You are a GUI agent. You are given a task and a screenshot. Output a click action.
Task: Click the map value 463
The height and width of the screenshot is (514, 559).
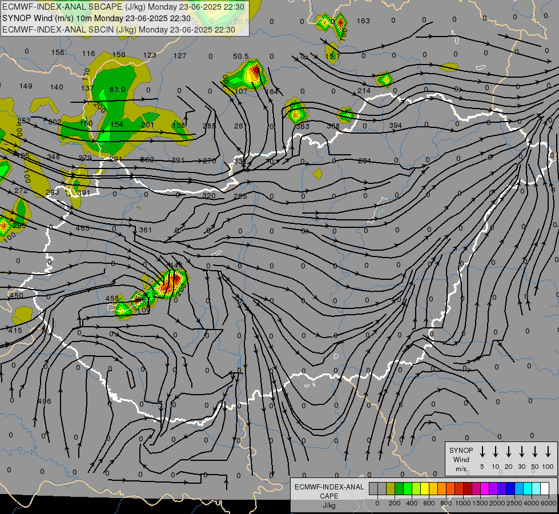83,228
